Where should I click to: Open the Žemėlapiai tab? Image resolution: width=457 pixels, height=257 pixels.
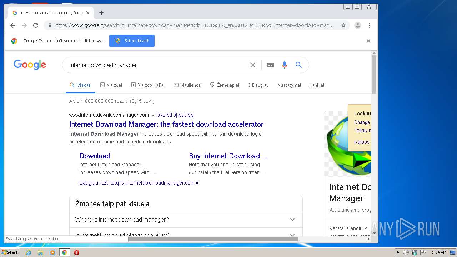(x=224, y=85)
